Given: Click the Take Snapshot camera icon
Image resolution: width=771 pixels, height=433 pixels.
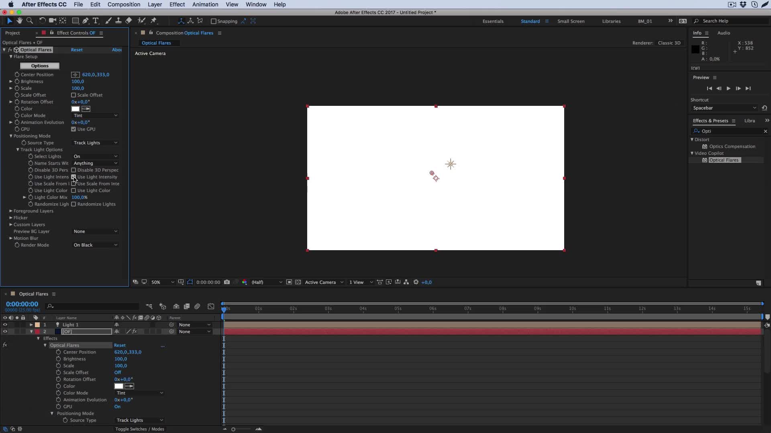Looking at the screenshot, I should (x=227, y=282).
